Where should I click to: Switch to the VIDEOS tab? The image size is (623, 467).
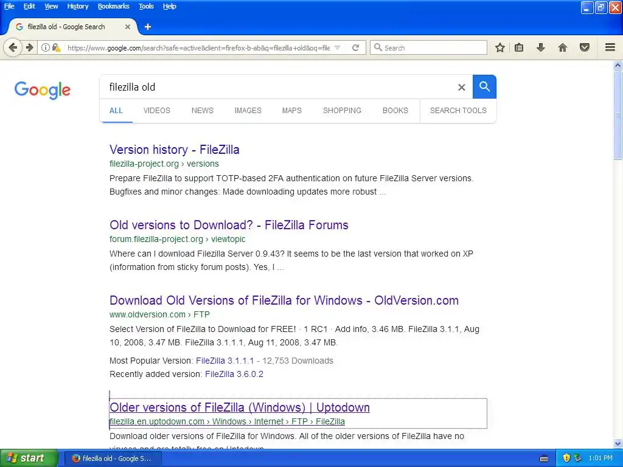(x=156, y=111)
